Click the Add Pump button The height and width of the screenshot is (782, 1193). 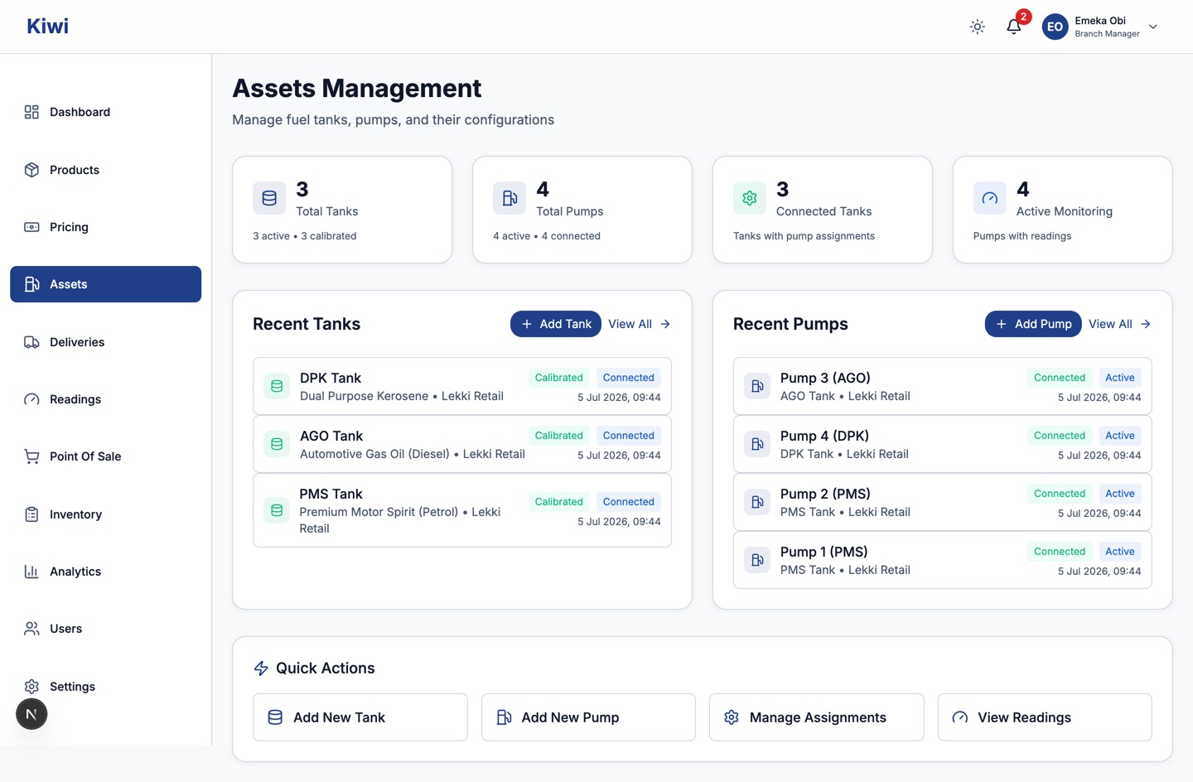(1033, 324)
